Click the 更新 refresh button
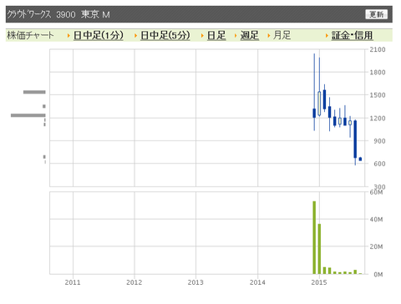Screen dimensions: 401x304 376,14
